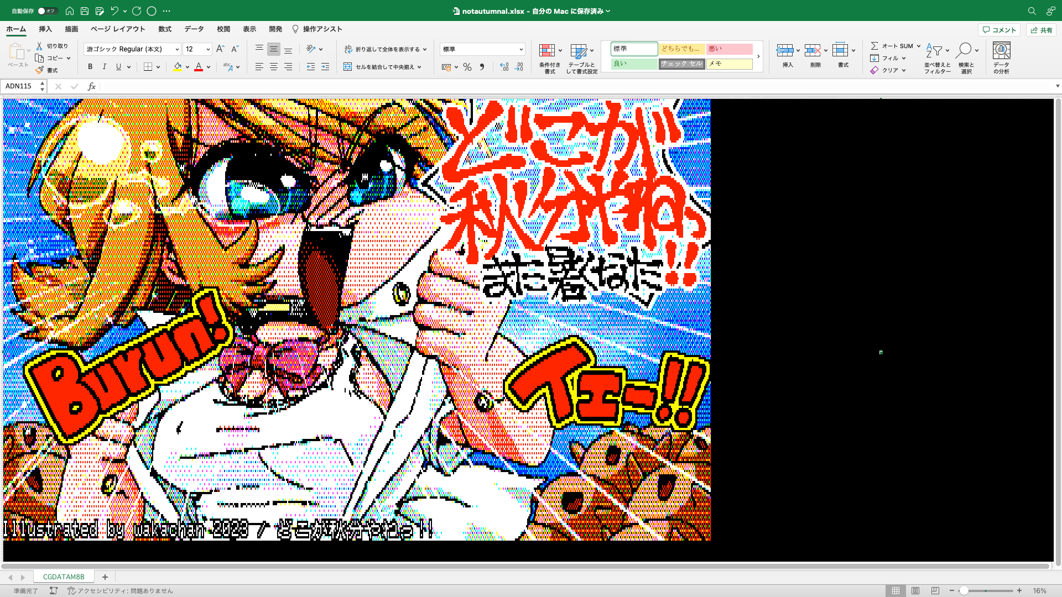Toggle bold formatting

pyautogui.click(x=90, y=67)
